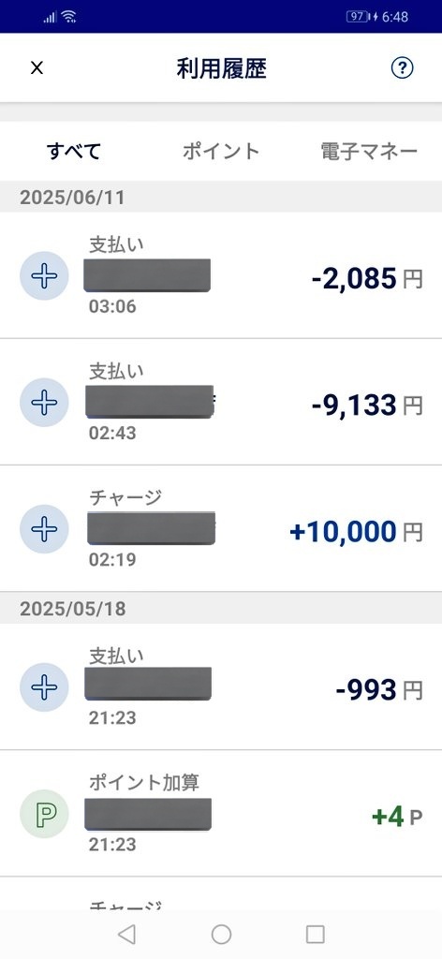Switch to the ポイント tab
This screenshot has width=442, height=959.
(221, 151)
